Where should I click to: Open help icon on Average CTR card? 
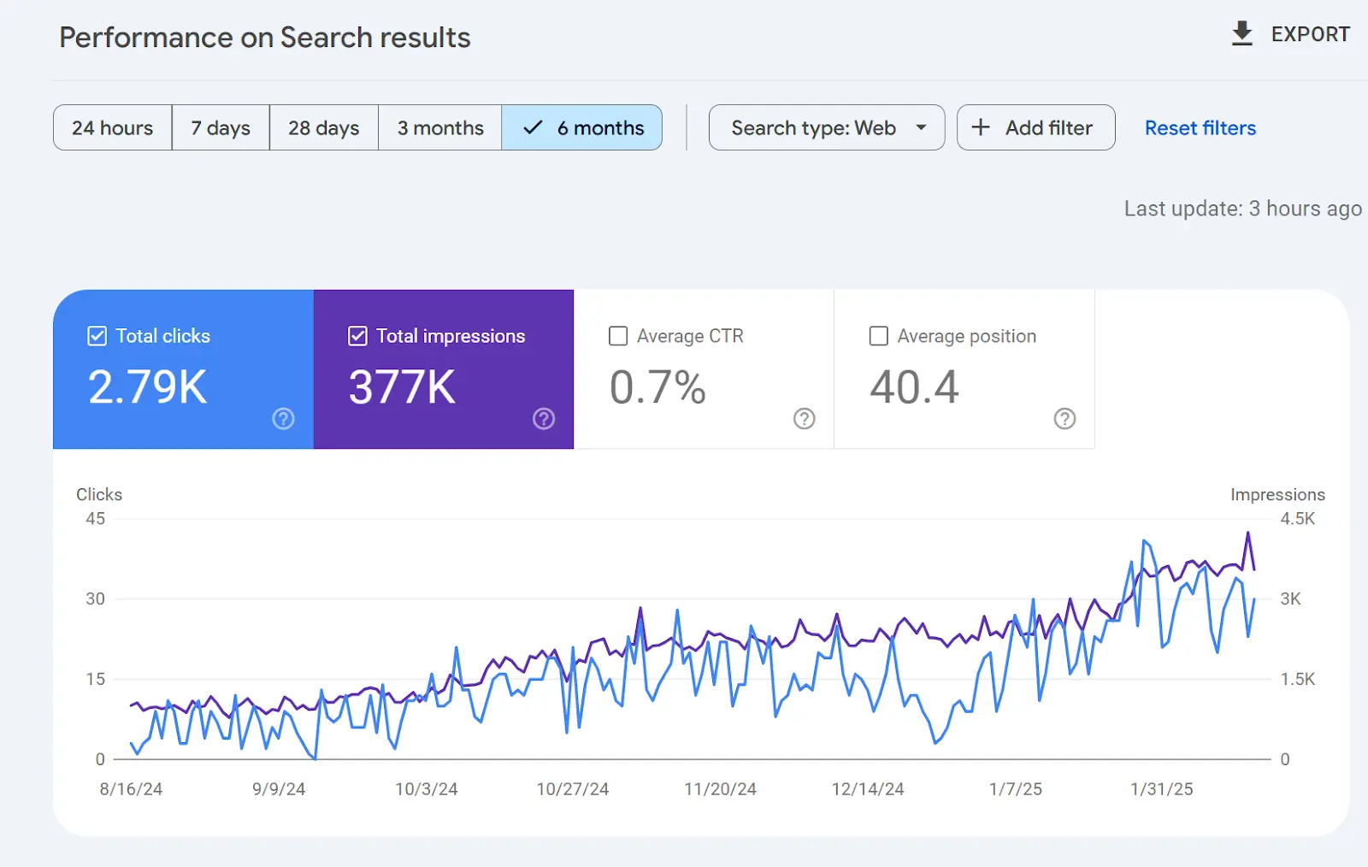tap(804, 418)
